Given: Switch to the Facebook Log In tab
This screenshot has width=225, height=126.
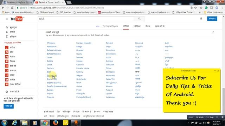Looking at the screenshot, I should pos(17,2).
